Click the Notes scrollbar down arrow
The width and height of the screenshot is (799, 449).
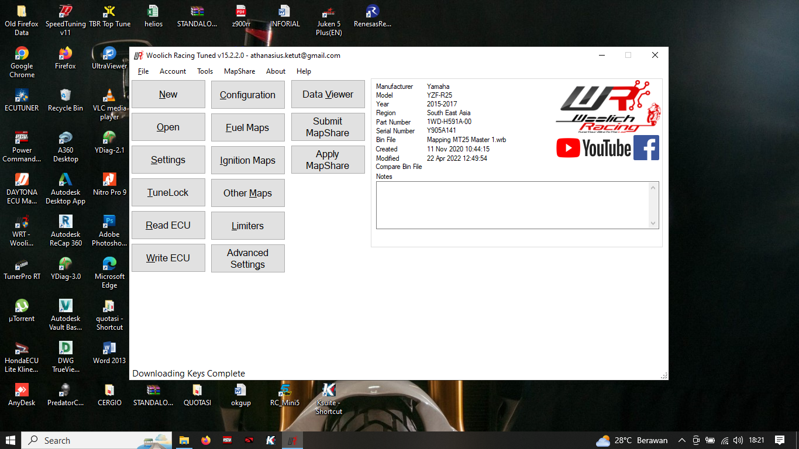tap(653, 223)
